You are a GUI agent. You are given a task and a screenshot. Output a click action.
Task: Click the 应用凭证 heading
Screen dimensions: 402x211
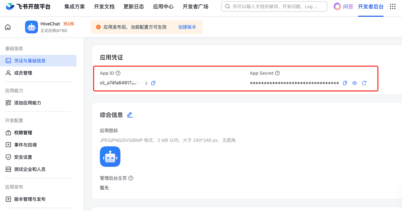[x=111, y=57]
